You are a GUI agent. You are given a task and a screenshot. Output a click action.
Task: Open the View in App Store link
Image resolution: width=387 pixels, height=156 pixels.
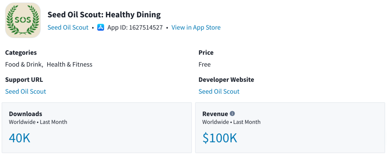pos(196,28)
